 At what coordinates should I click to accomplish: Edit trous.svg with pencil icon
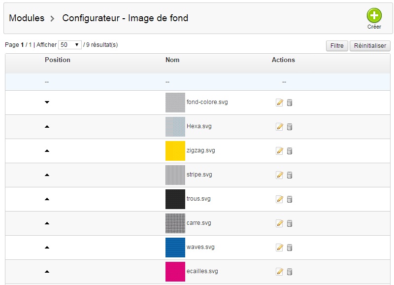point(279,199)
